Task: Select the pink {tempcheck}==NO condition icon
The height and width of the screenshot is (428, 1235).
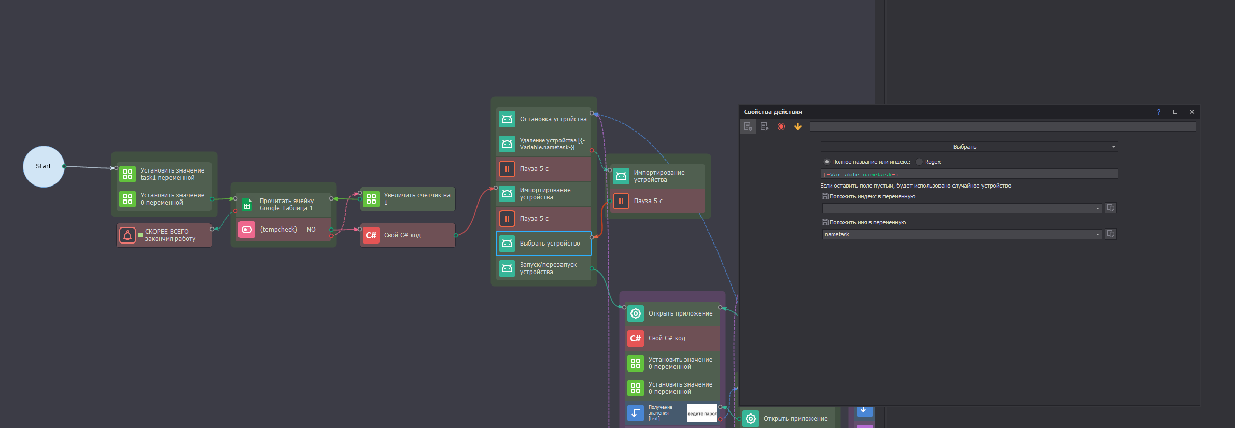Action: pos(247,230)
